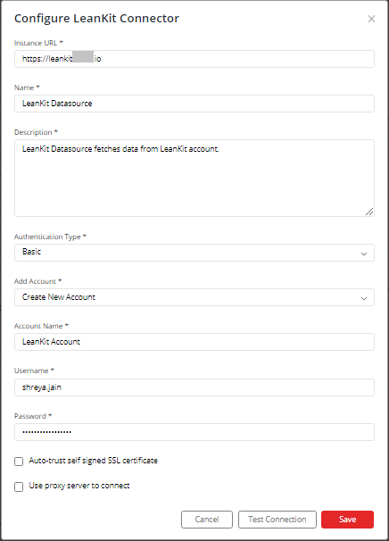Close the Configure LeanKit Connector dialog
The height and width of the screenshot is (541, 389).
click(x=371, y=19)
